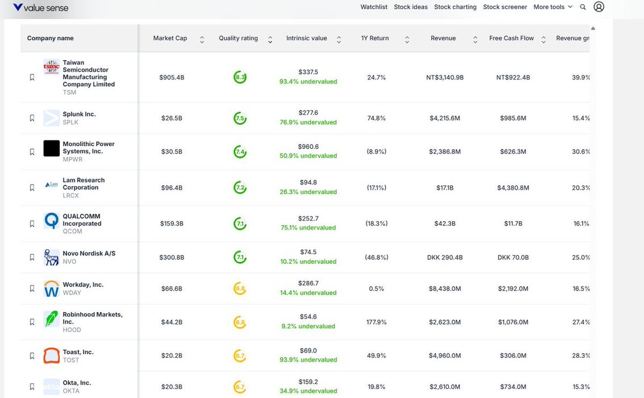Expand the More tools menu
The width and height of the screenshot is (644, 398).
[x=553, y=7]
